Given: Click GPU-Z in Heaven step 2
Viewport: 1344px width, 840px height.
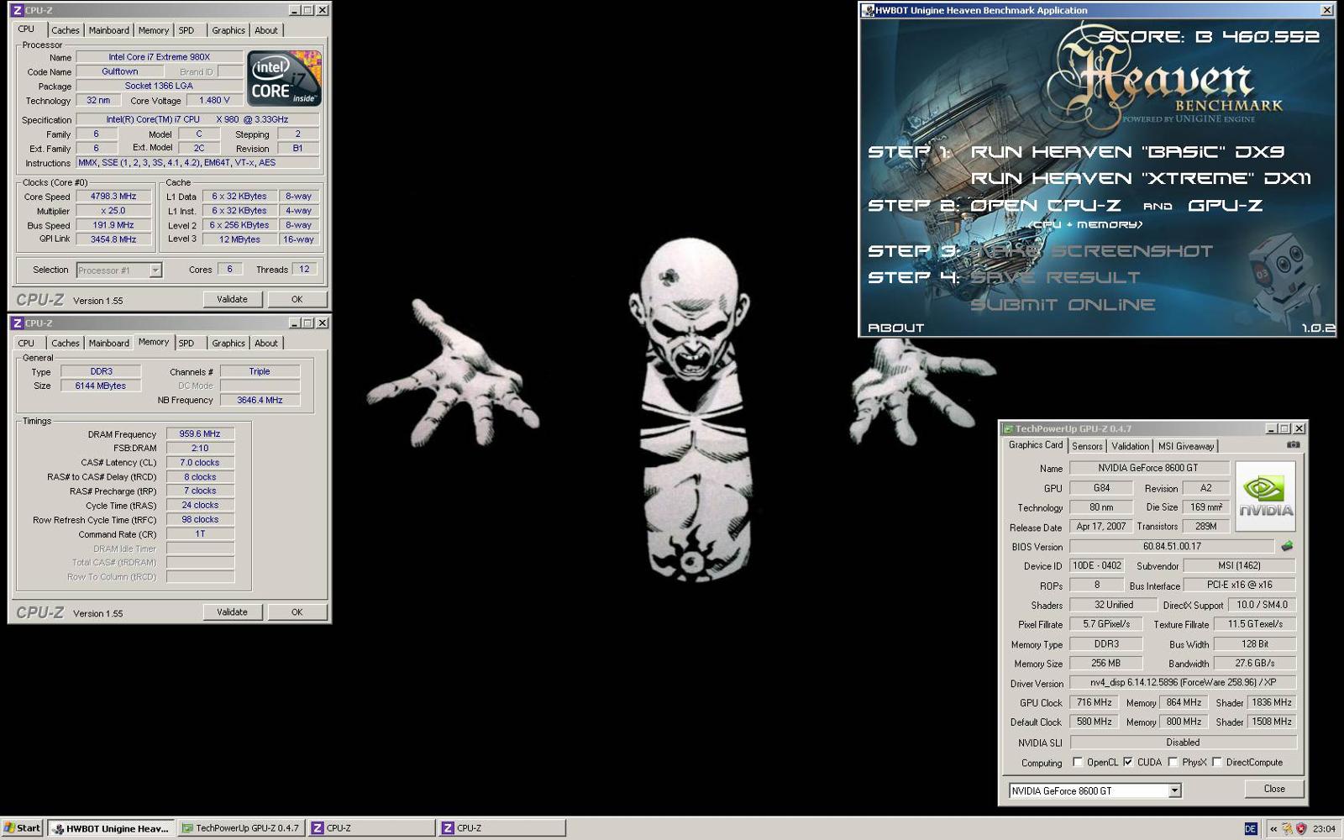Looking at the screenshot, I should (1226, 205).
